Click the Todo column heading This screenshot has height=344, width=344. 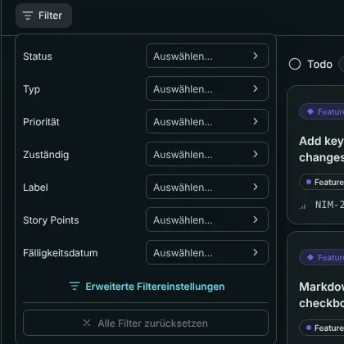point(320,65)
